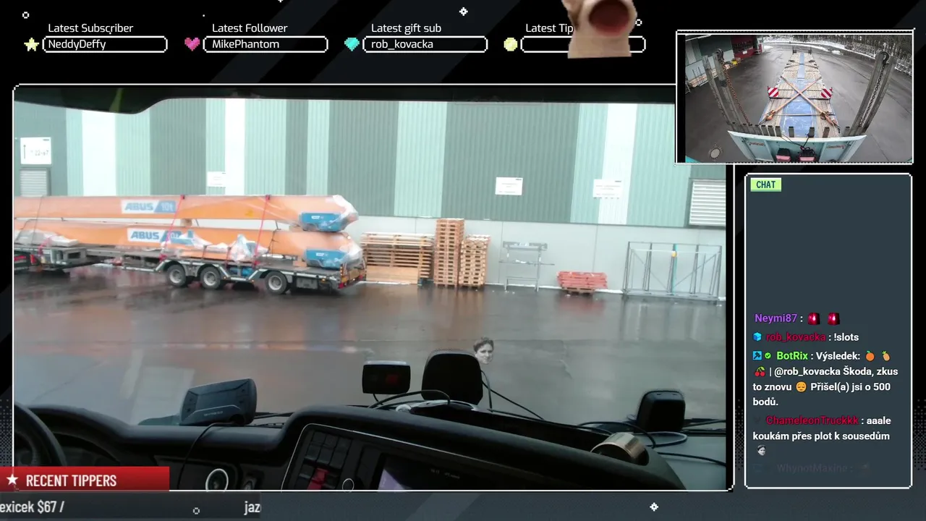Viewport: 926px width, 521px height.
Task: Click '@rob_kovacka' mention in BotRix message
Action: coord(808,371)
